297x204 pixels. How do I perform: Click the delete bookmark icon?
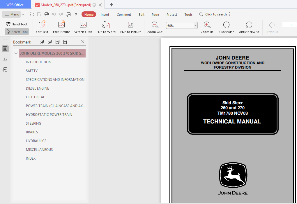pyautogui.click(x=65, y=42)
